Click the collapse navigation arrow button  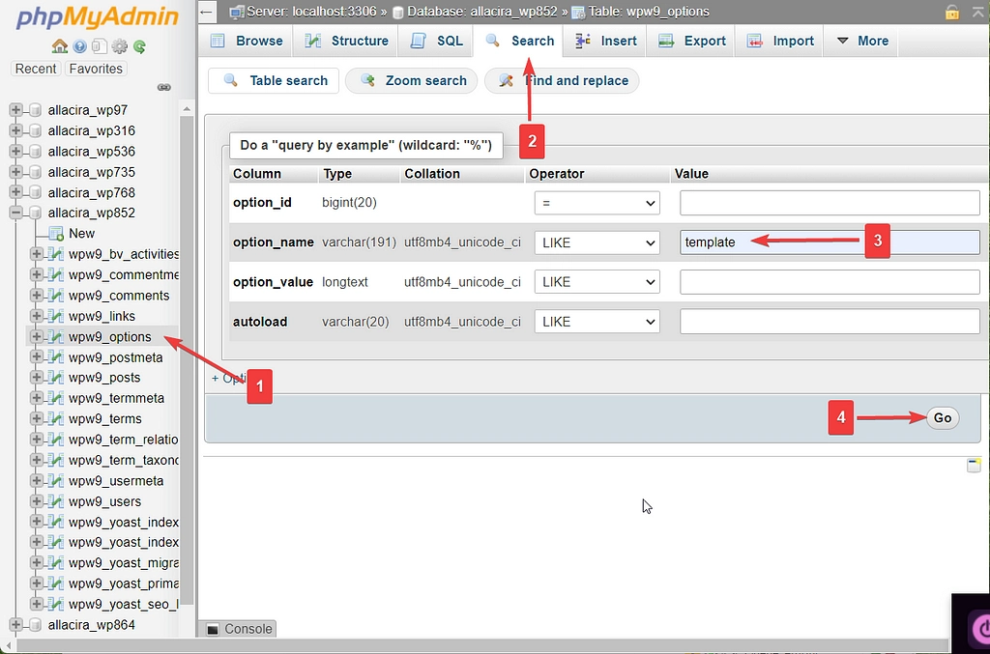(x=207, y=12)
